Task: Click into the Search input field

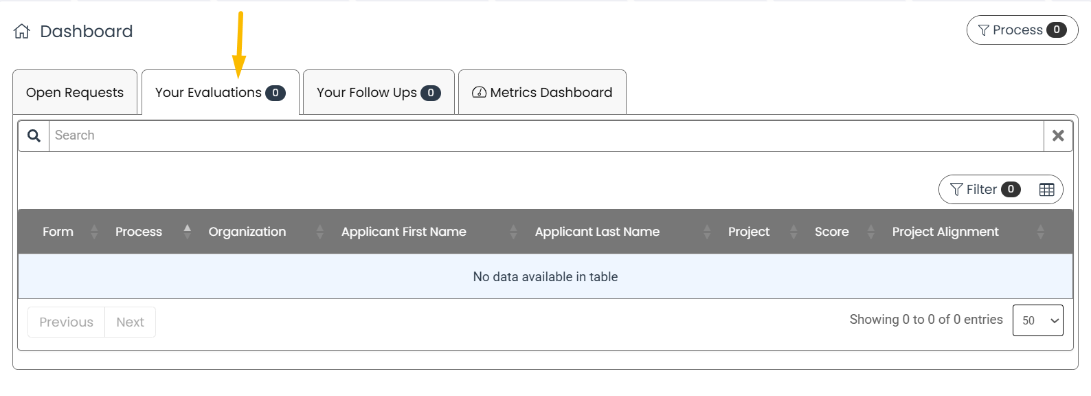Action: tap(546, 136)
